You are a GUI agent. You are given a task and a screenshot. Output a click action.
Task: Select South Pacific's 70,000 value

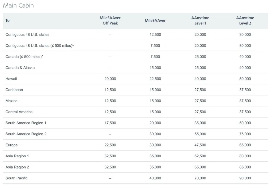(200, 178)
